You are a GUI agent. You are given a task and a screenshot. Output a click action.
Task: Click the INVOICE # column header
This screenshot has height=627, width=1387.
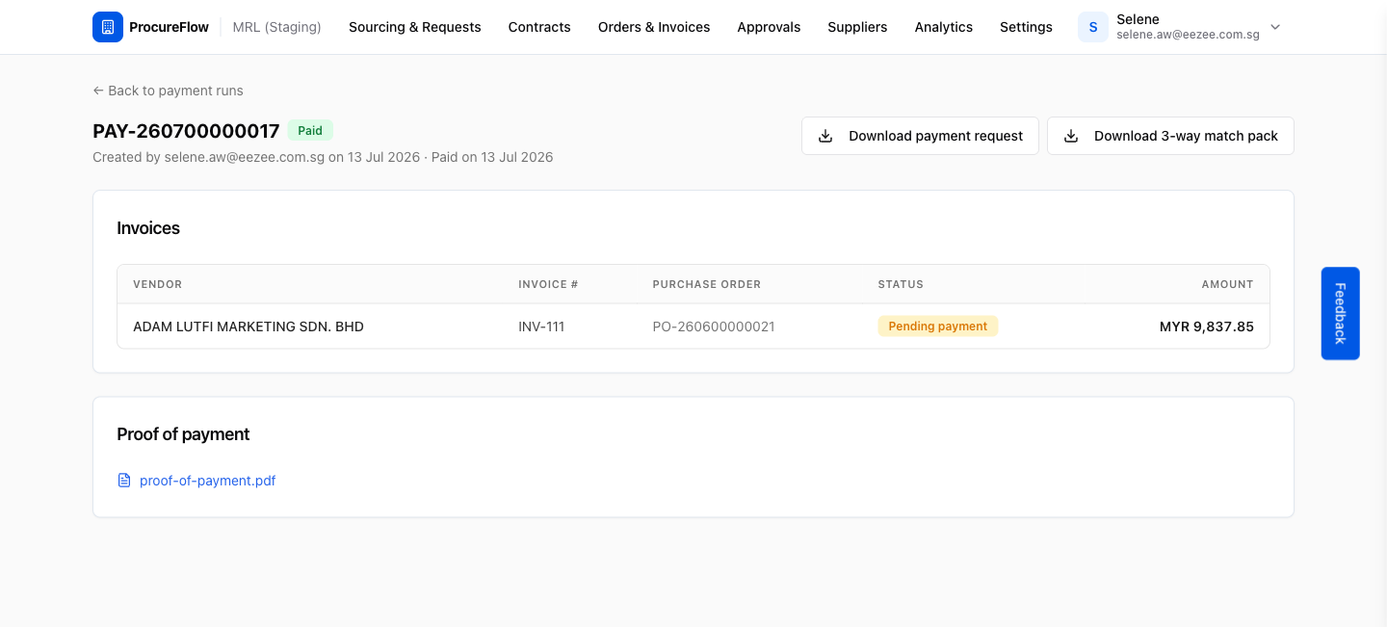pos(548,284)
